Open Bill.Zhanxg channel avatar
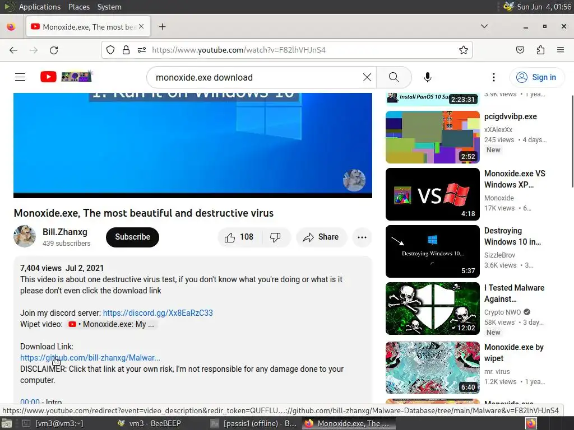The image size is (574, 430). click(x=25, y=237)
